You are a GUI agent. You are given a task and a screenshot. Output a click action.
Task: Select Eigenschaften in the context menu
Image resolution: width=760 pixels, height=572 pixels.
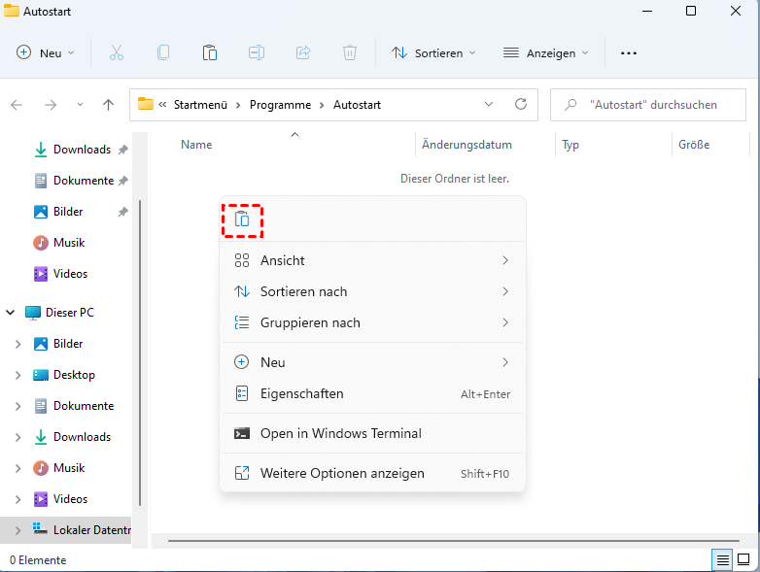click(x=301, y=393)
